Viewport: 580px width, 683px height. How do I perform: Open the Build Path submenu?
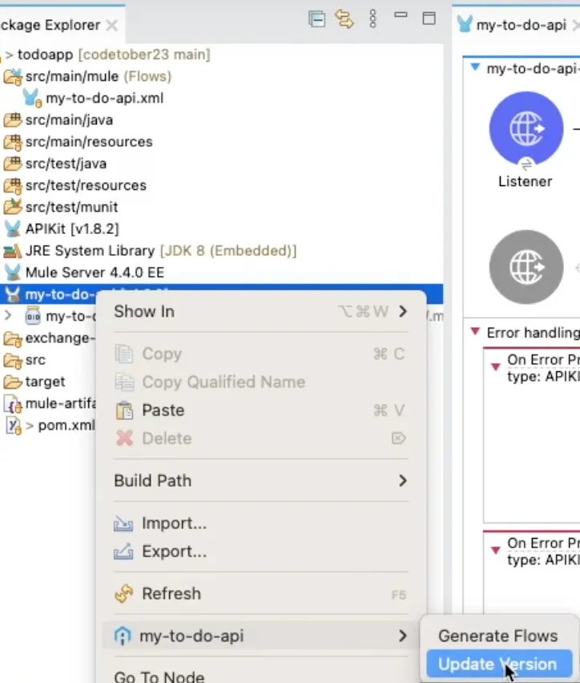[260, 481]
